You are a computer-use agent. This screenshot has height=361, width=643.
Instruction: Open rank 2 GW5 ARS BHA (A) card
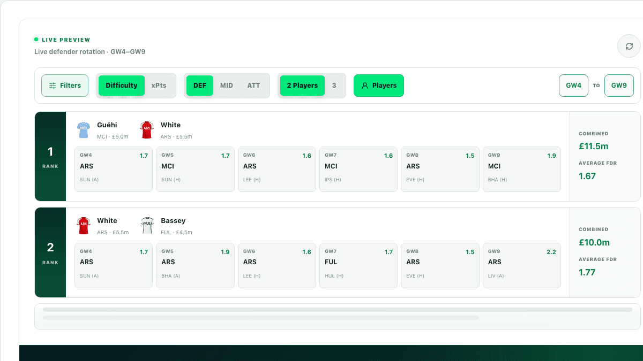click(195, 266)
